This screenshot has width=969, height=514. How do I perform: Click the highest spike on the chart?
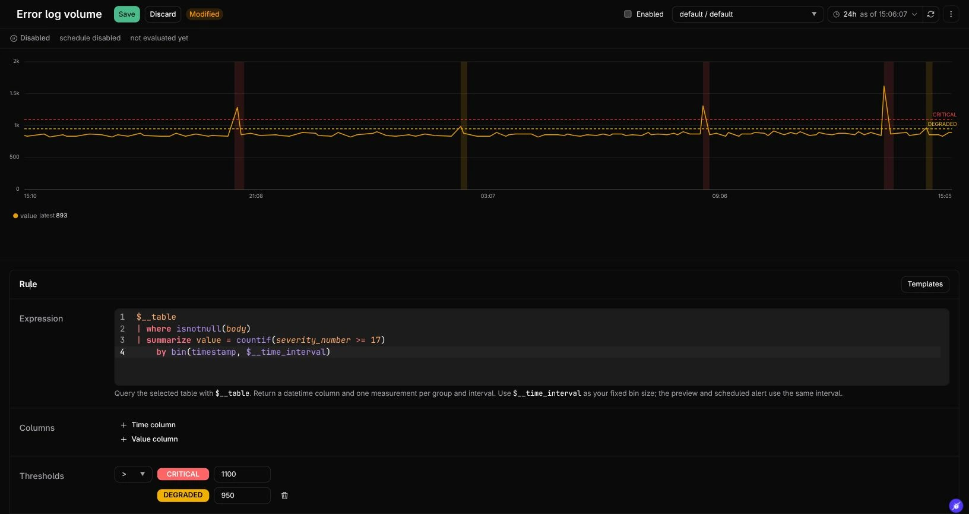click(x=884, y=87)
